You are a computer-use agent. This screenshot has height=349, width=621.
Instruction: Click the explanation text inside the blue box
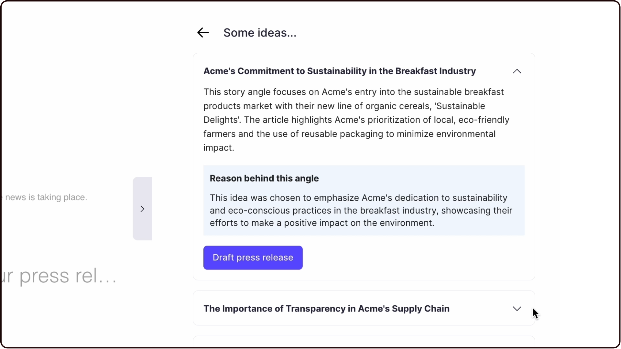361,210
